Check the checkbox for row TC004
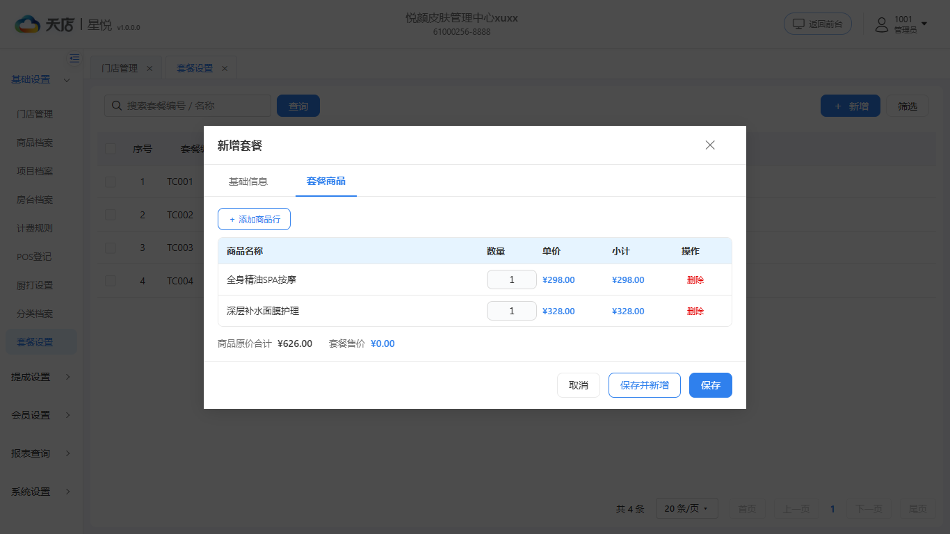950x534 pixels. [111, 281]
